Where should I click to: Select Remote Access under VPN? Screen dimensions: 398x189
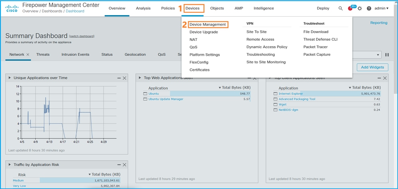(260, 39)
